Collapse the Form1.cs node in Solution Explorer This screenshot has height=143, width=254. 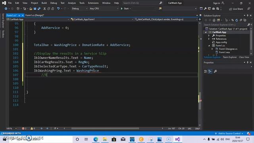click(x=209, y=46)
